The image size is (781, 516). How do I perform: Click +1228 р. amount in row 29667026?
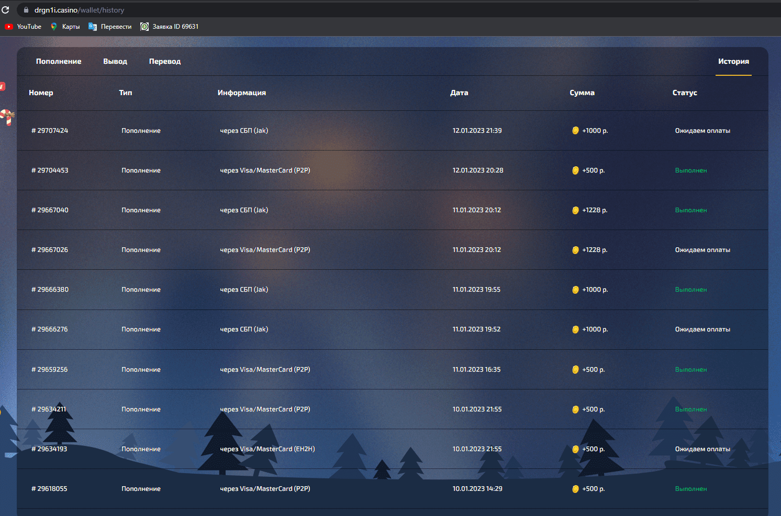(595, 250)
